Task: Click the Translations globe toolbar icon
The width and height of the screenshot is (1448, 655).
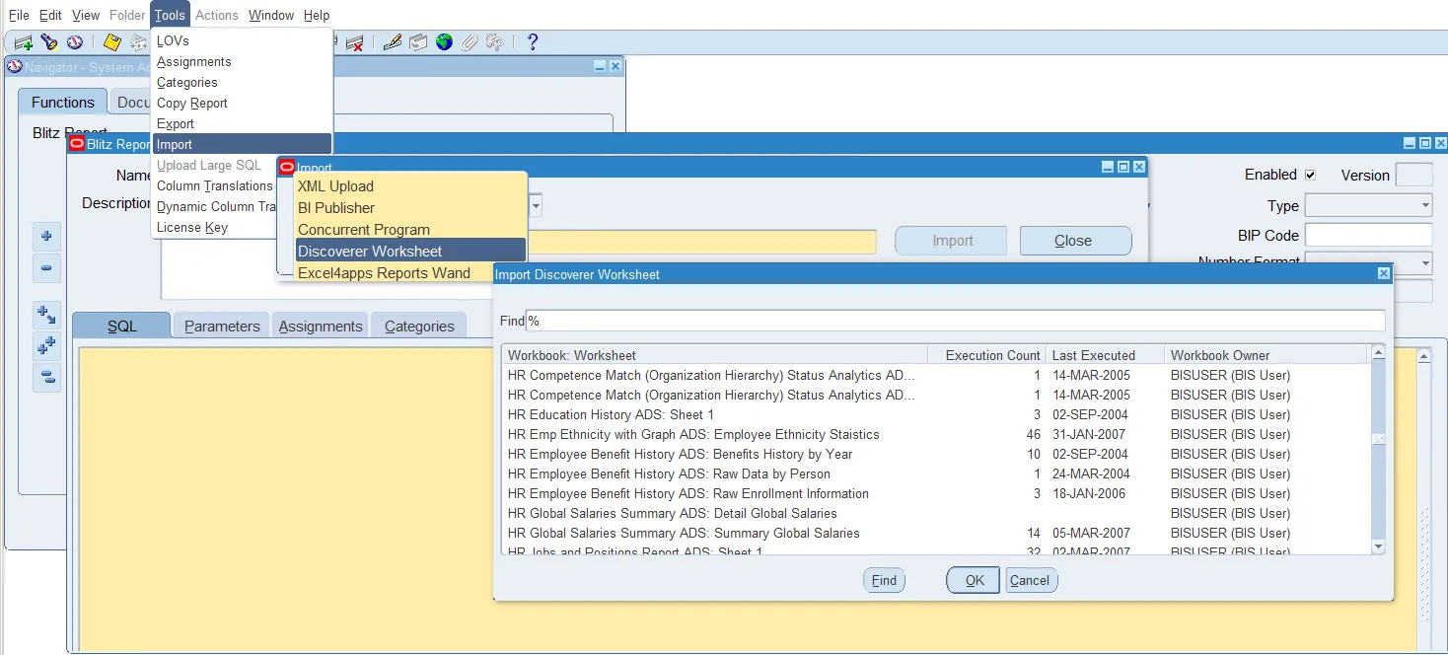Action: 444,42
